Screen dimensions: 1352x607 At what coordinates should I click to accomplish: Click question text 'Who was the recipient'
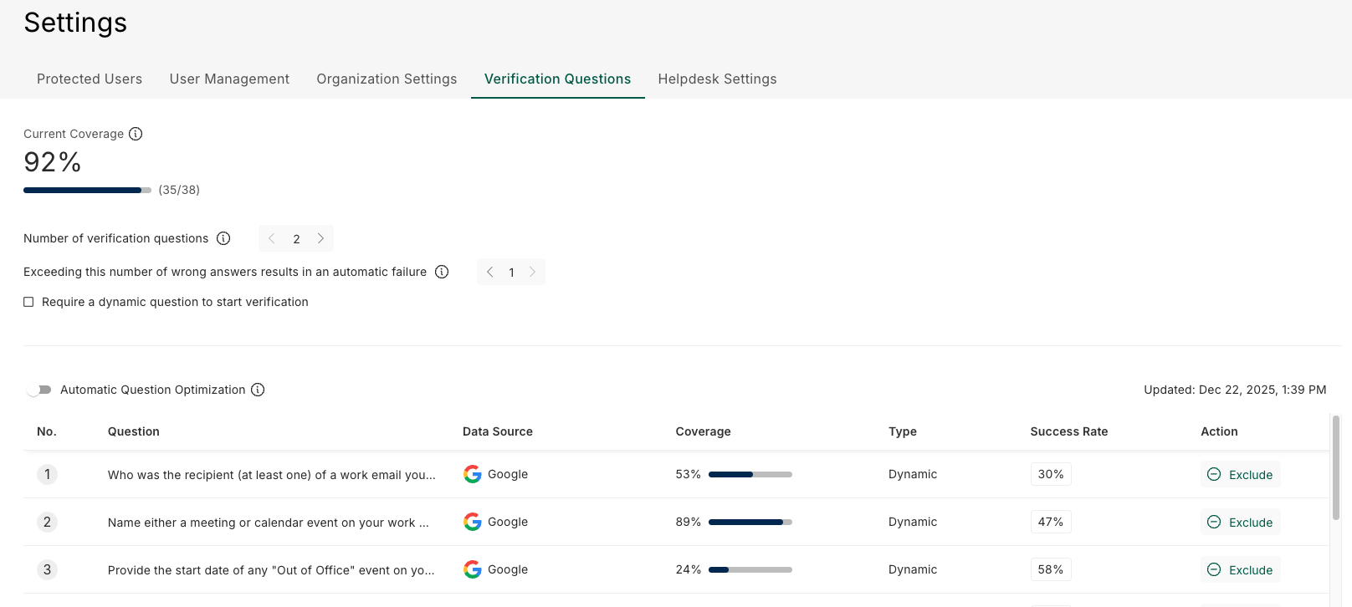click(272, 475)
